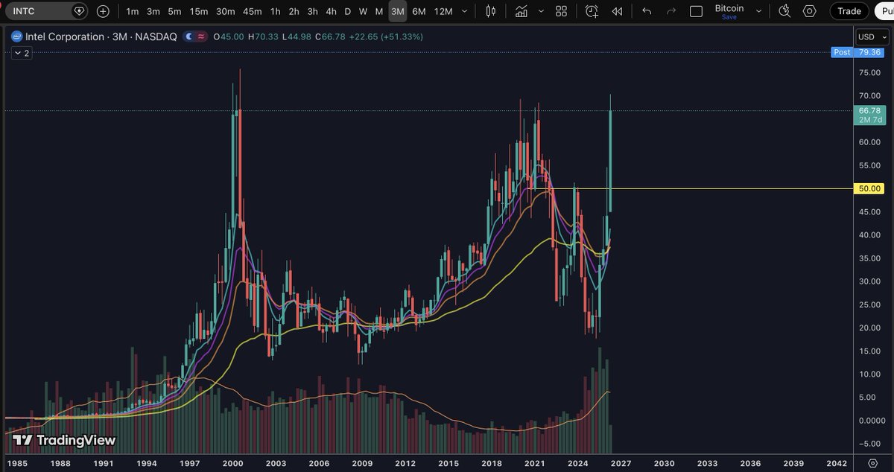Click the 2024 label on time axis
The width and height of the screenshot is (894, 472).
tap(577, 463)
